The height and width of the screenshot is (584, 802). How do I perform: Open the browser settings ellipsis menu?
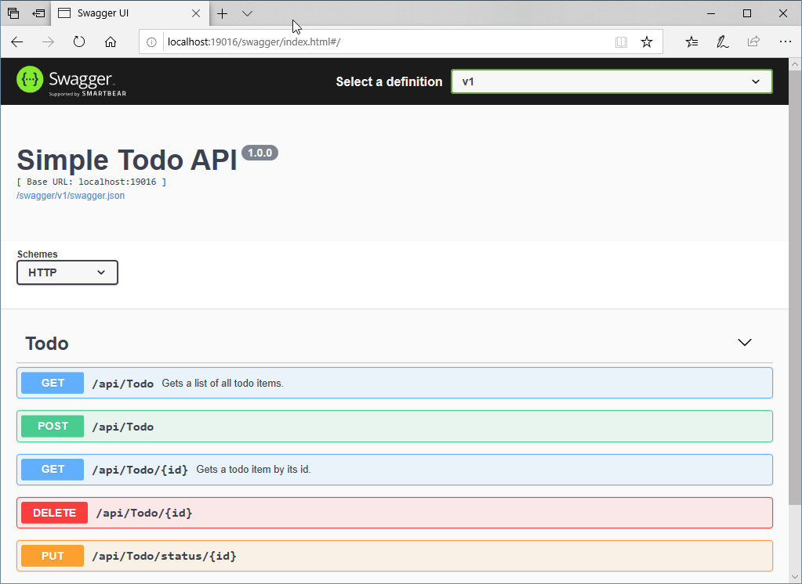tap(785, 42)
